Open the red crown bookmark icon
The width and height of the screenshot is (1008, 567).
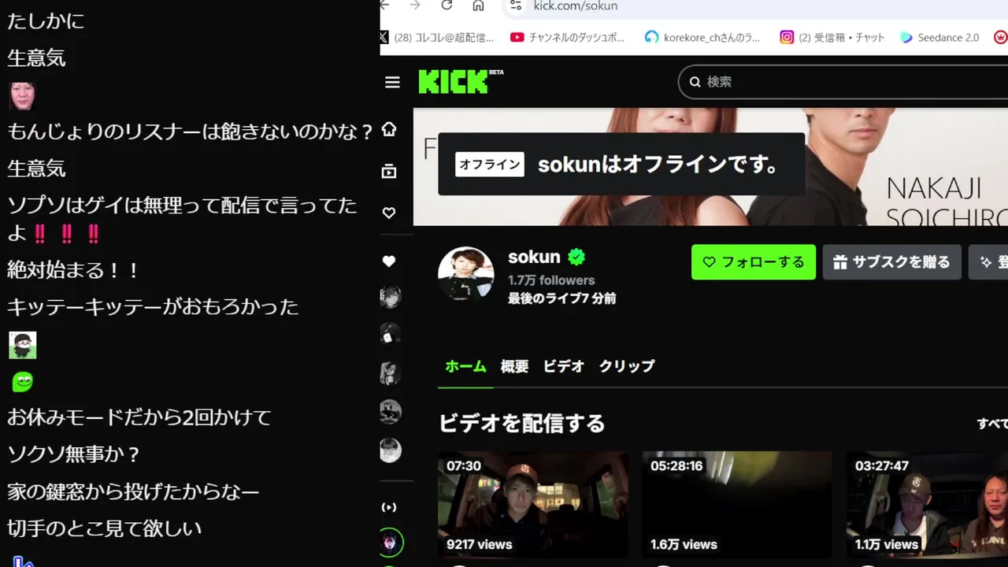pyautogui.click(x=1000, y=37)
